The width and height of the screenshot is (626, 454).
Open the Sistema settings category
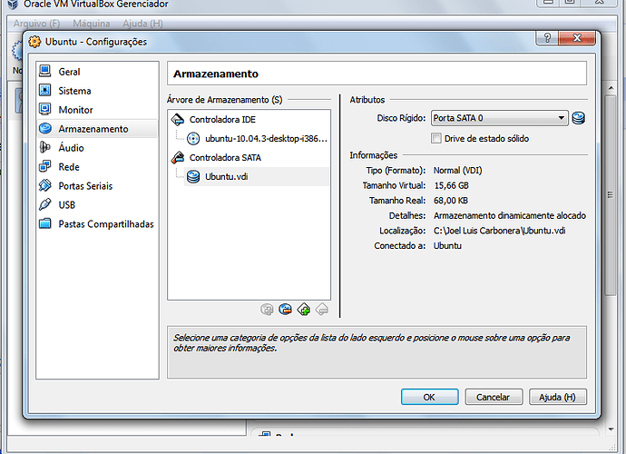click(97, 91)
